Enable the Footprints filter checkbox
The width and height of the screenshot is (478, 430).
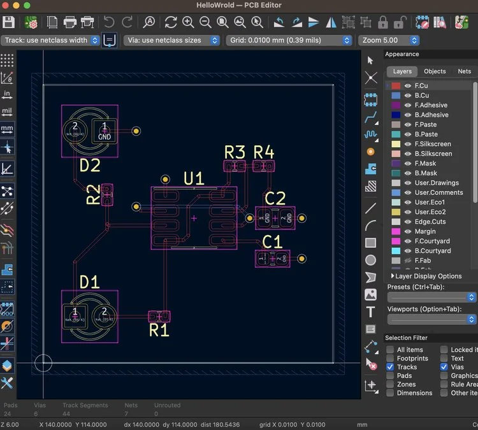[390, 359]
